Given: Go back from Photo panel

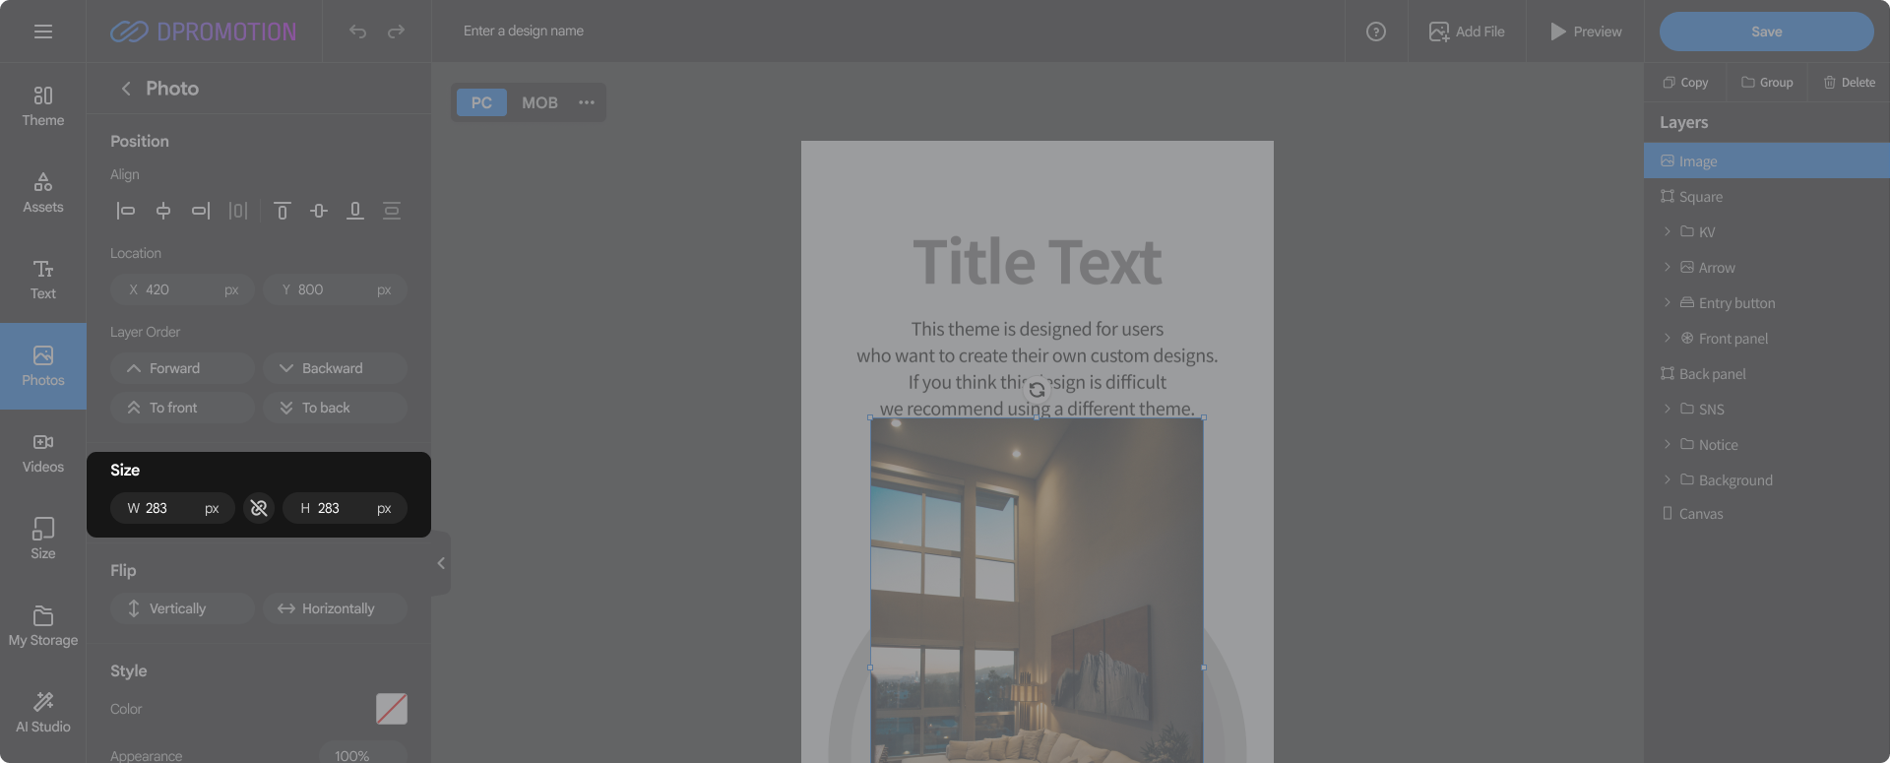Looking at the screenshot, I should (x=126, y=89).
